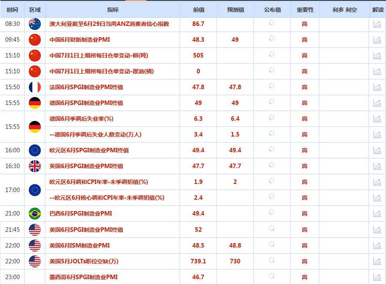Screen dimensions: 386x284
Task: Click forecast value 2 for Eurozone CPI
Action: coord(235,182)
